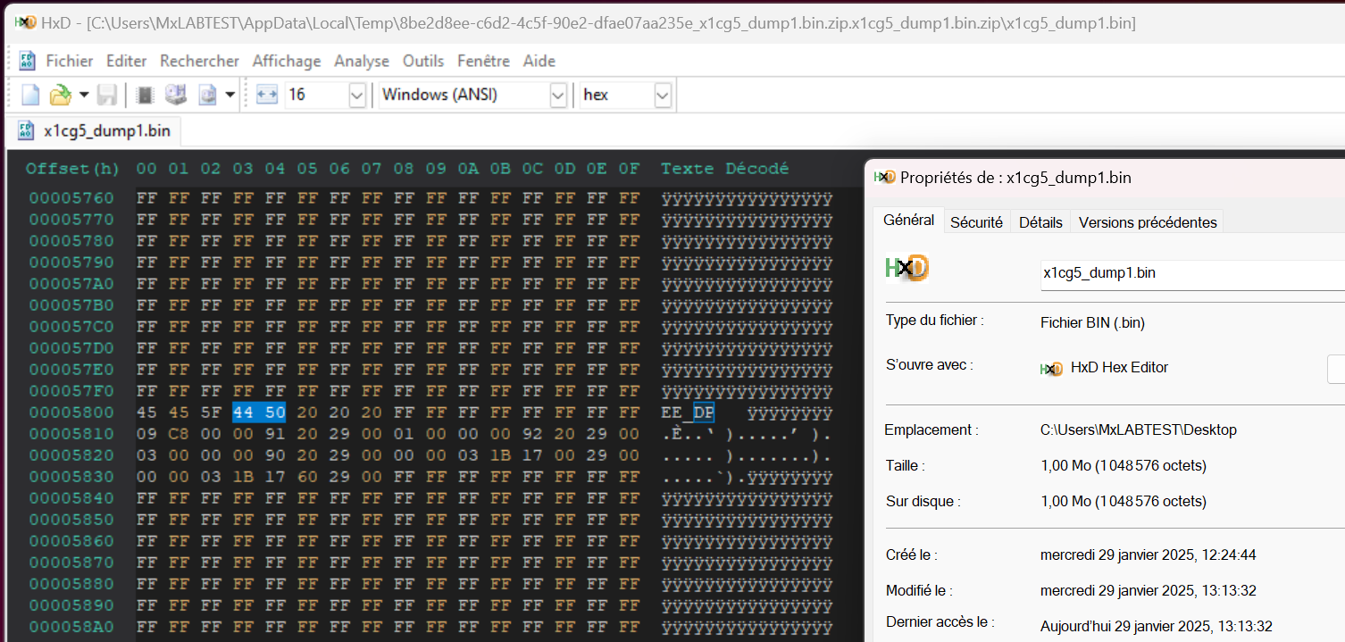
Task: Click the Open RAM chip icon
Action: coord(146,95)
